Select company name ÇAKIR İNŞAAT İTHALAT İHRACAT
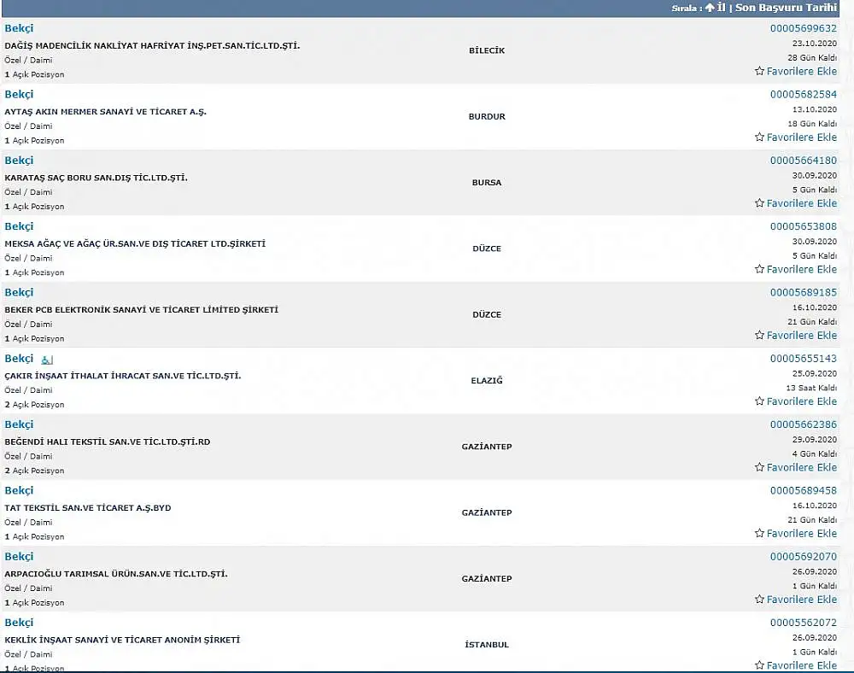 (x=122, y=376)
